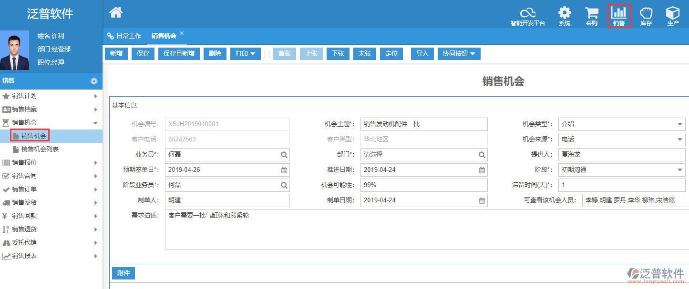This screenshot has height=289, width=689.
Task: Click the home icon in top bar
Action: pyautogui.click(x=116, y=13)
